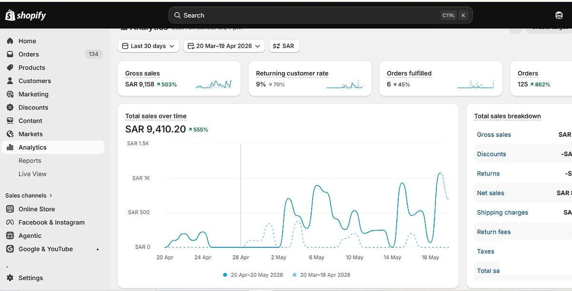Click the Marketing icon in sidebar
The image size is (572, 291).
(10, 94)
